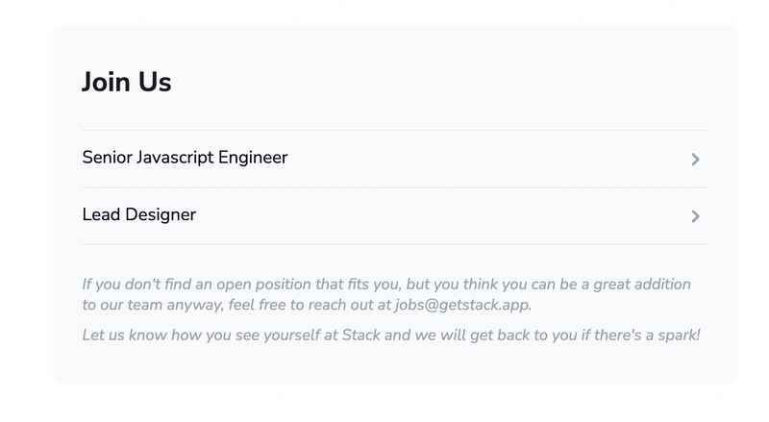Click the 'Let us know' closing sentence
Viewport: 769px width, 422px height.
pos(390,335)
